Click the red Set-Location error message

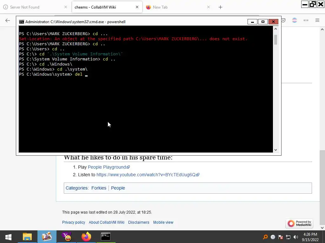133,39
